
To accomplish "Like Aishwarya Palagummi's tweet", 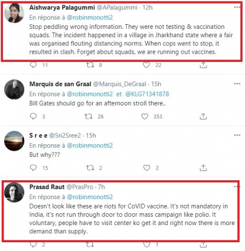I will [146, 65].
